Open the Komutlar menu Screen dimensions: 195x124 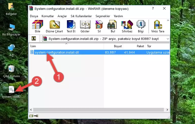(48, 16)
